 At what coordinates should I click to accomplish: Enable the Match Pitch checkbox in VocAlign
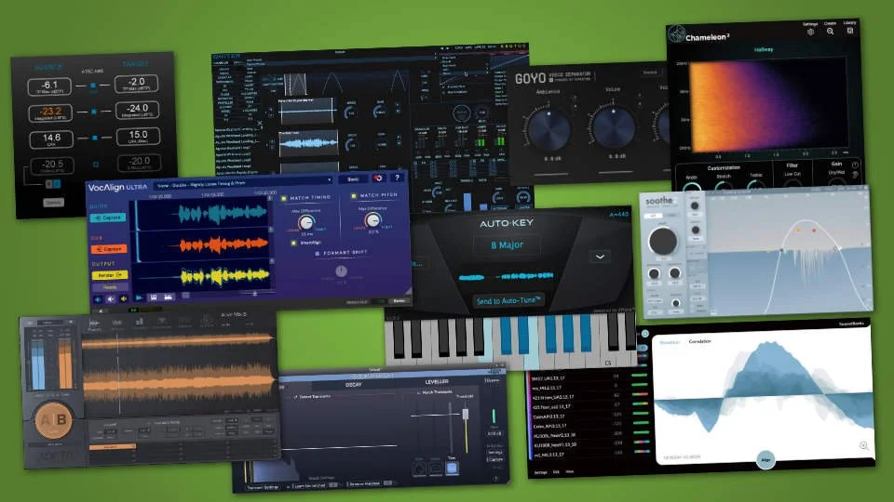point(354,196)
